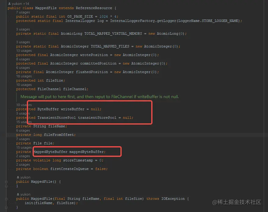Click the 'yukon' author hint above the MappedFile(final String fileName...) constructor
This screenshot has width=268, height=212.
pyautogui.click(x=25, y=194)
